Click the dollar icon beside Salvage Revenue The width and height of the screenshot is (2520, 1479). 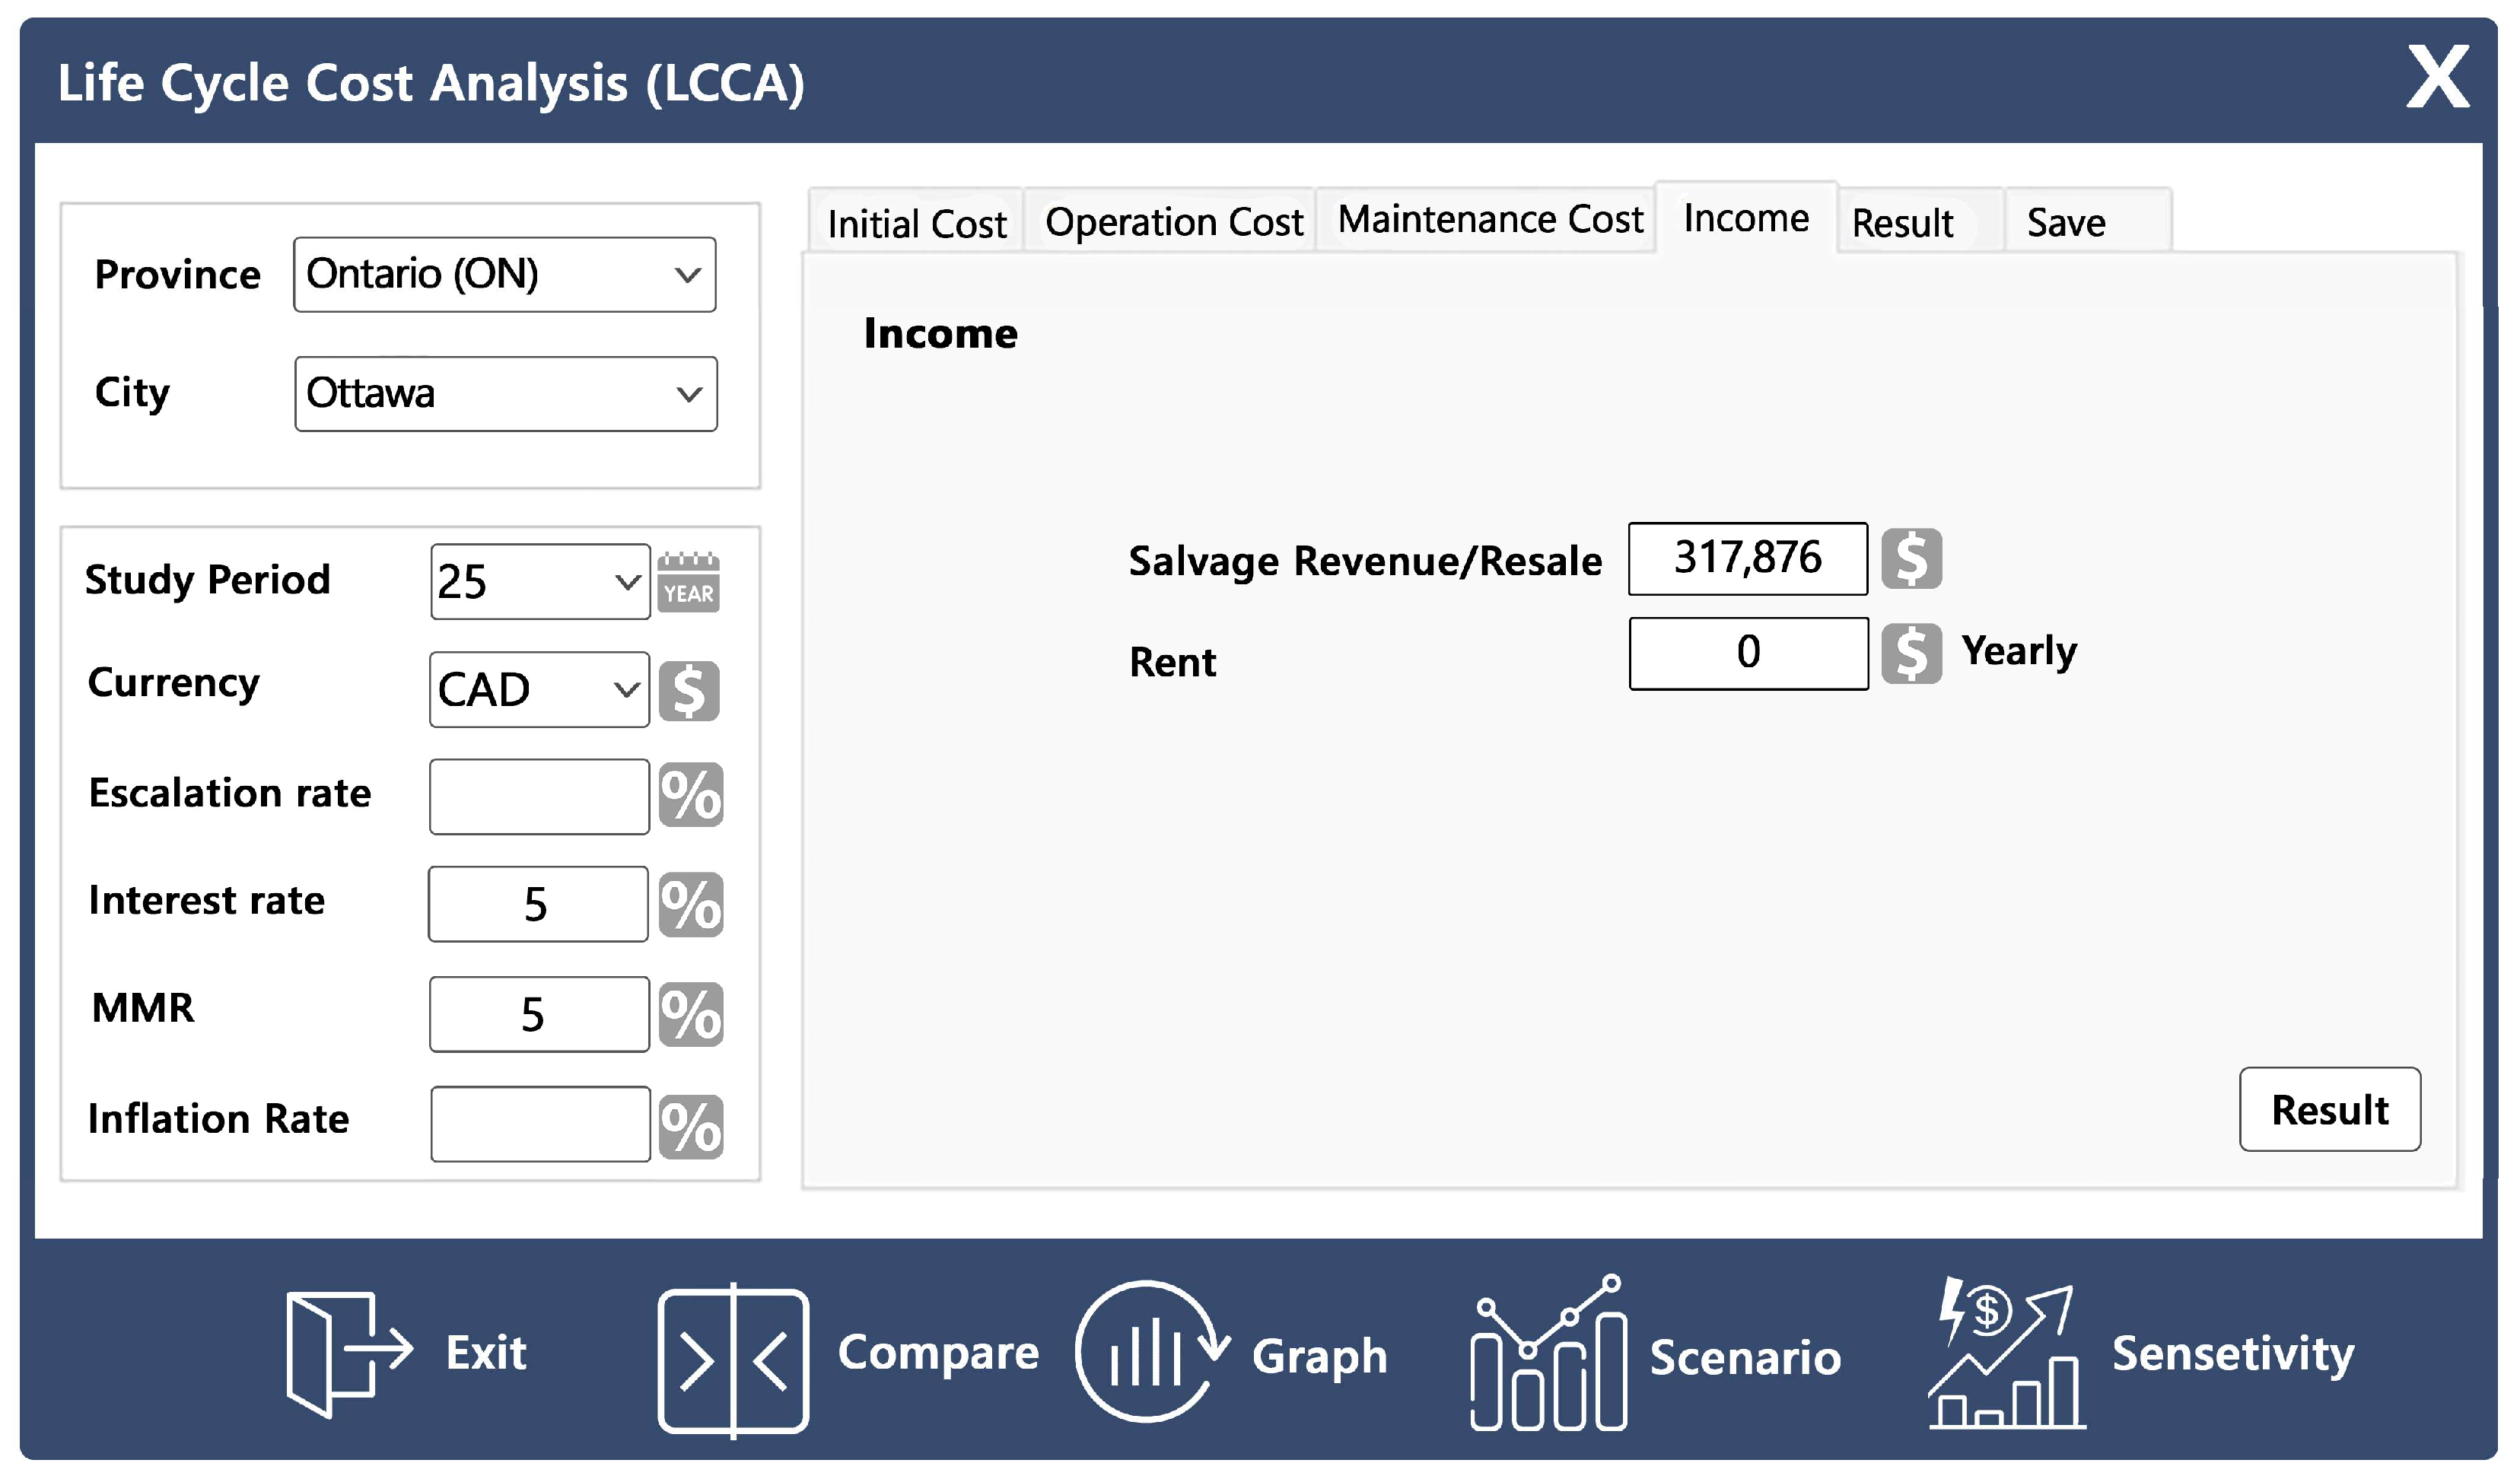tap(1911, 559)
